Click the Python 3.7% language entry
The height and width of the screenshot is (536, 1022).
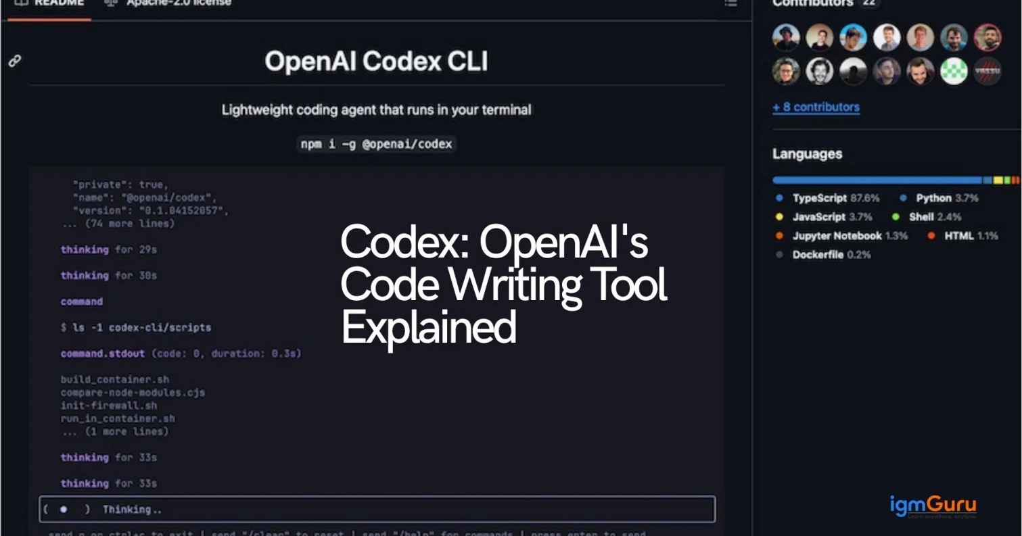(x=939, y=198)
